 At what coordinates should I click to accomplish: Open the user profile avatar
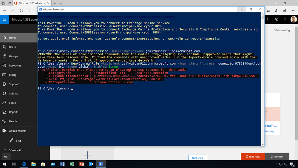[x=294, y=19]
